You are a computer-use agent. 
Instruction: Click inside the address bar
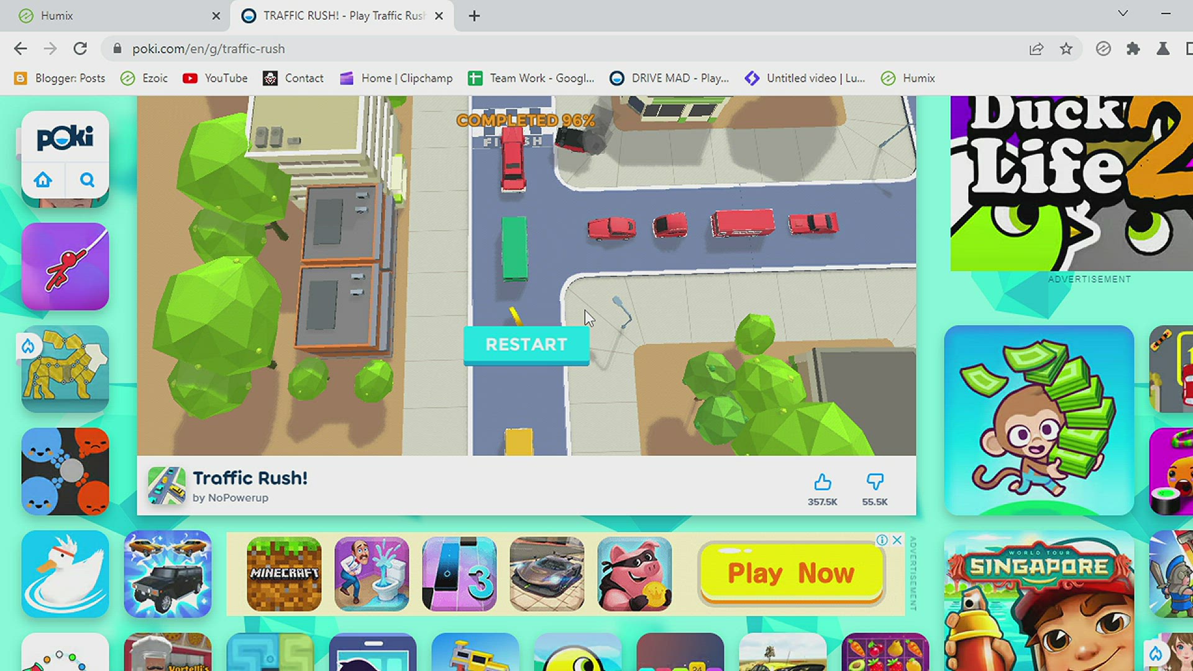click(311, 48)
